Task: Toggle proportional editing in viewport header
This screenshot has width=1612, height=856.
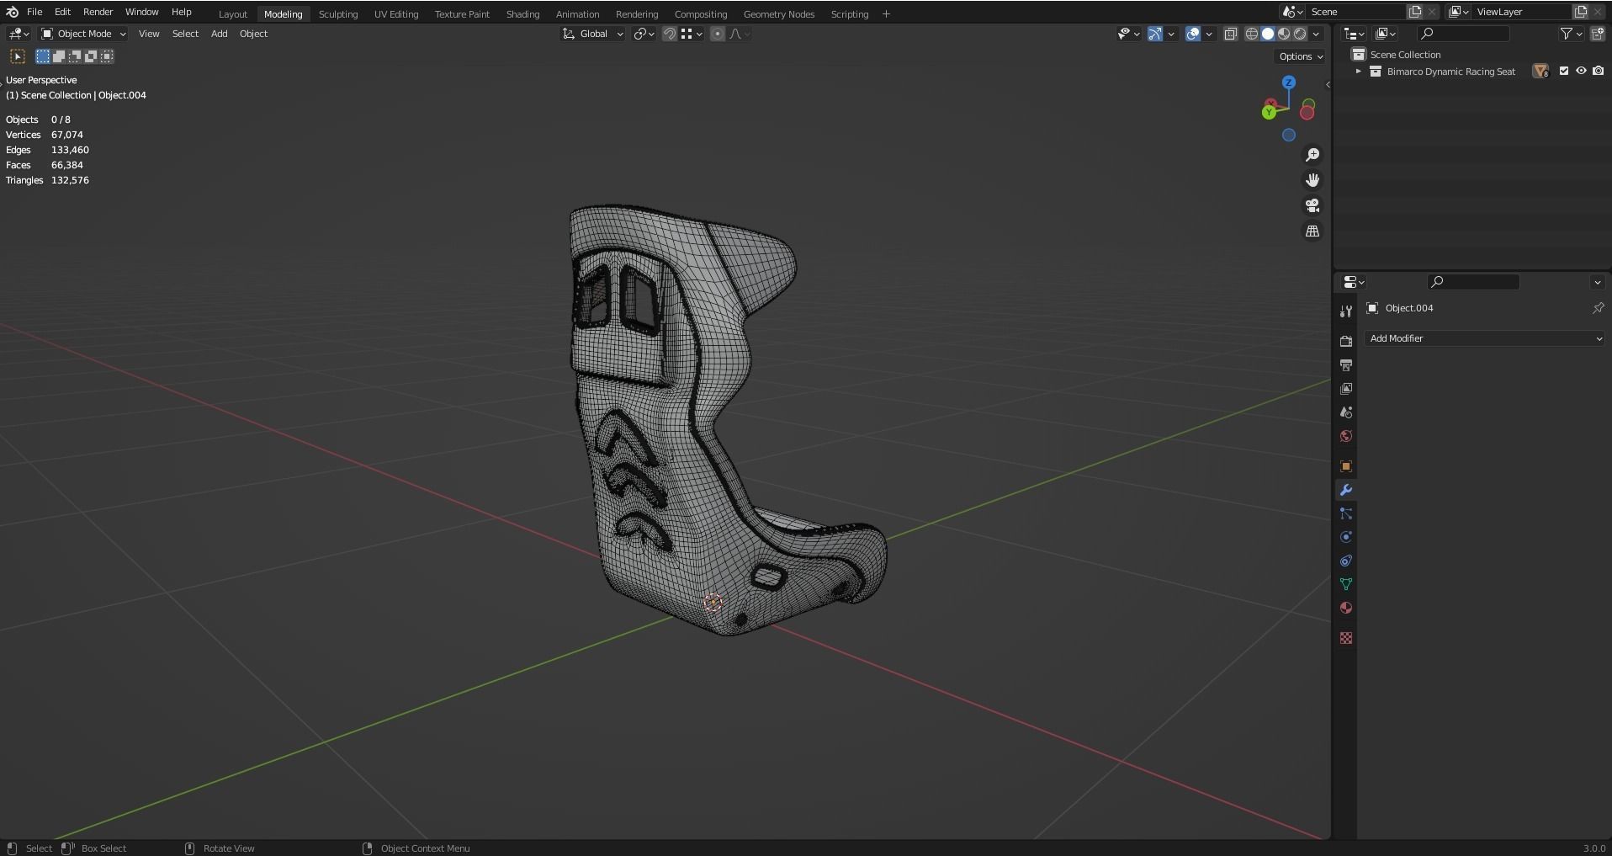Action: (x=717, y=34)
